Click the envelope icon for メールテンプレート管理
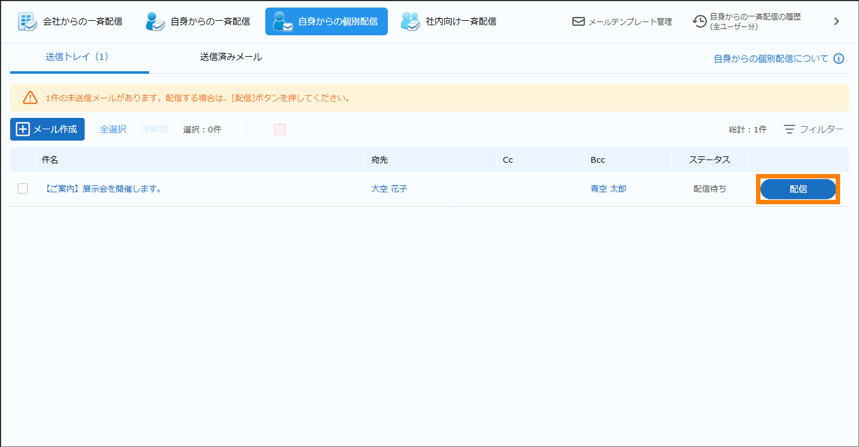 coord(578,21)
